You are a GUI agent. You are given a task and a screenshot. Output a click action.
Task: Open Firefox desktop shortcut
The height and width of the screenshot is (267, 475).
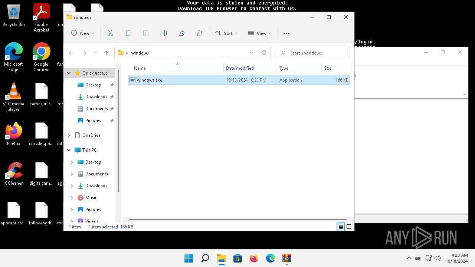13,134
